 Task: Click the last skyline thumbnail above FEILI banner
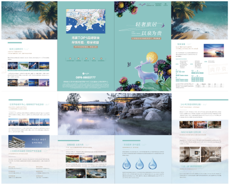tap(44, 122)
